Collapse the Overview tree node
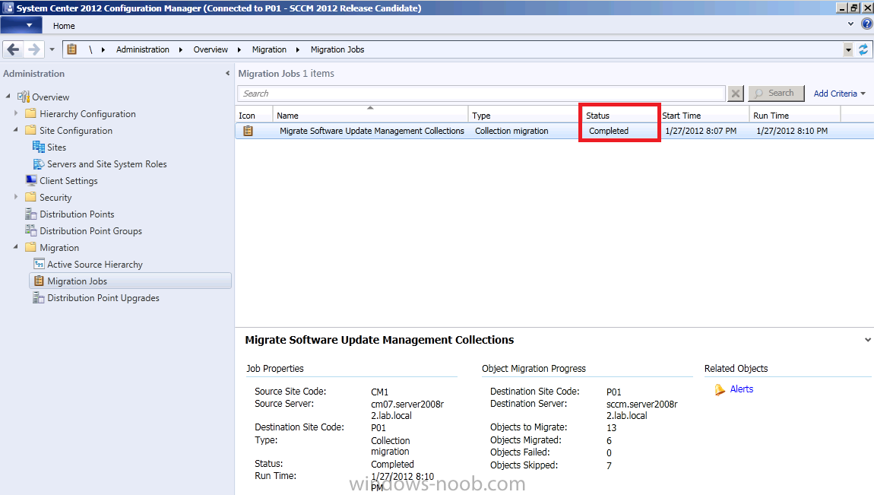The width and height of the screenshot is (874, 495). [x=8, y=97]
